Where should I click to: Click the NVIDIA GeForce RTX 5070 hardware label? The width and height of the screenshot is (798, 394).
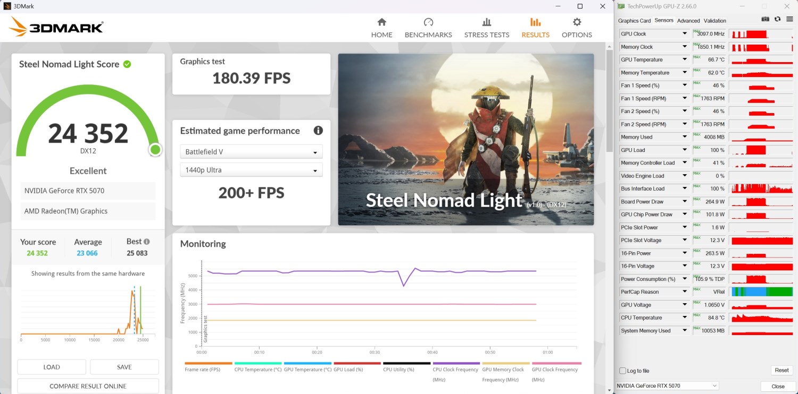point(88,191)
